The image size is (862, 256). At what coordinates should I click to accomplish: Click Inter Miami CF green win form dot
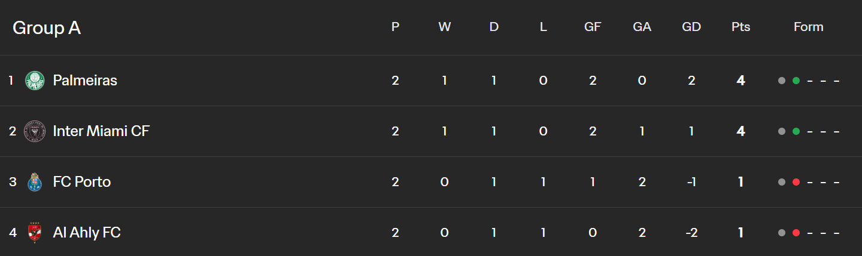pos(796,131)
